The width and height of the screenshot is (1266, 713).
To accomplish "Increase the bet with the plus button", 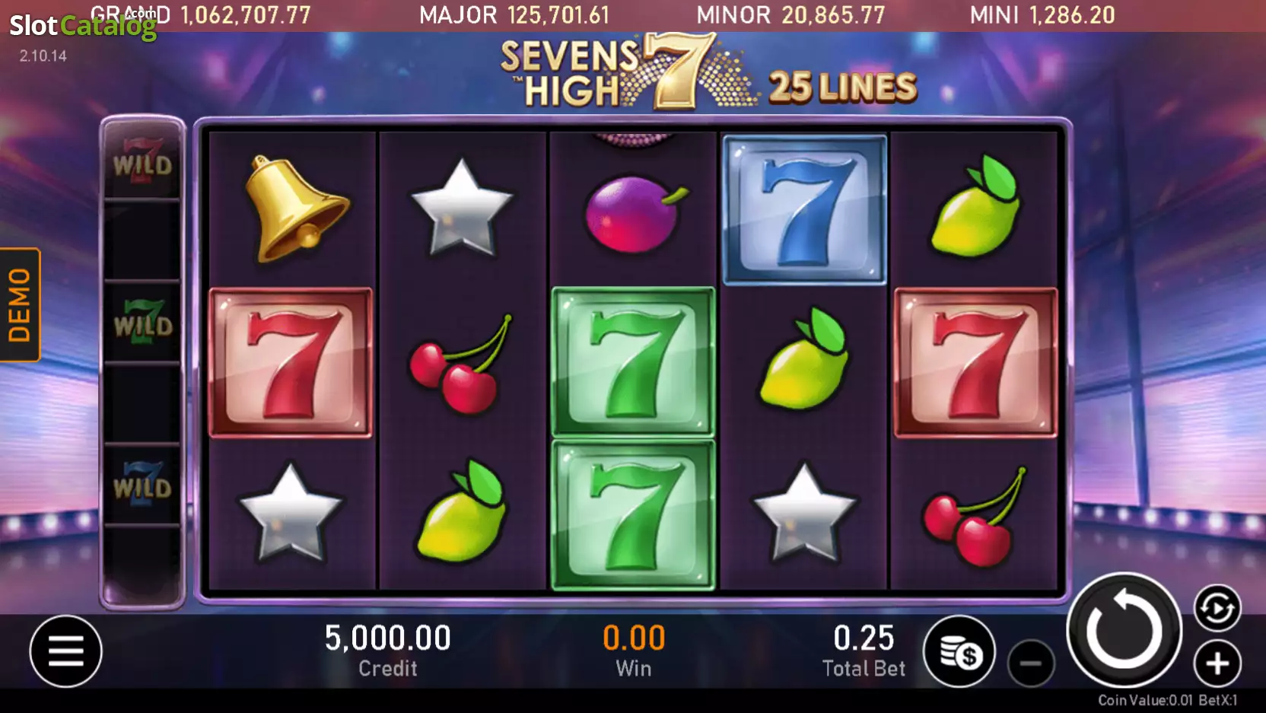I will (x=1217, y=664).
